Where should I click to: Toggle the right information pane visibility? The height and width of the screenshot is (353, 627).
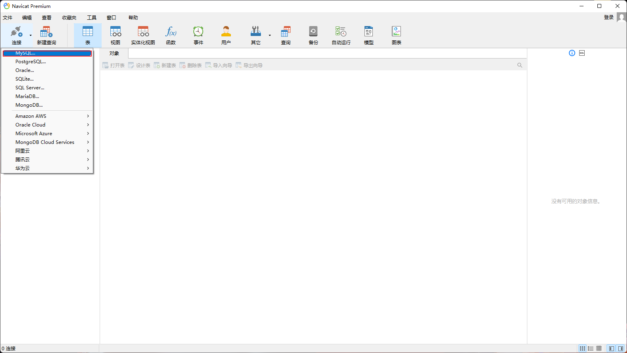coord(621,348)
